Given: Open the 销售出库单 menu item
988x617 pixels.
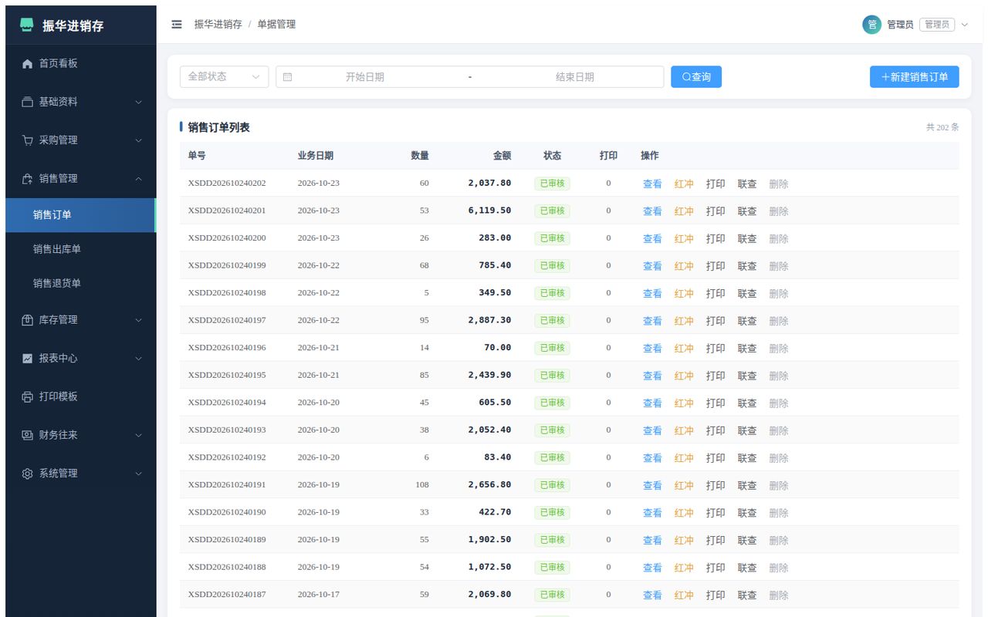Looking at the screenshot, I should [80, 249].
